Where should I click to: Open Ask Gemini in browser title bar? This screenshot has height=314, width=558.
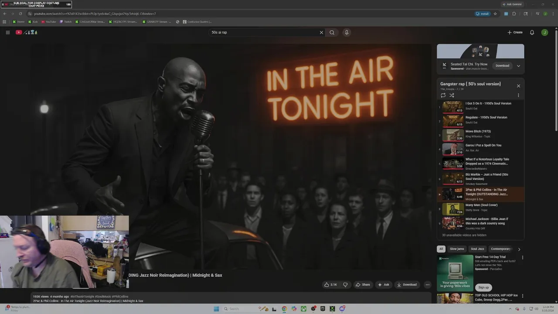[x=512, y=4]
